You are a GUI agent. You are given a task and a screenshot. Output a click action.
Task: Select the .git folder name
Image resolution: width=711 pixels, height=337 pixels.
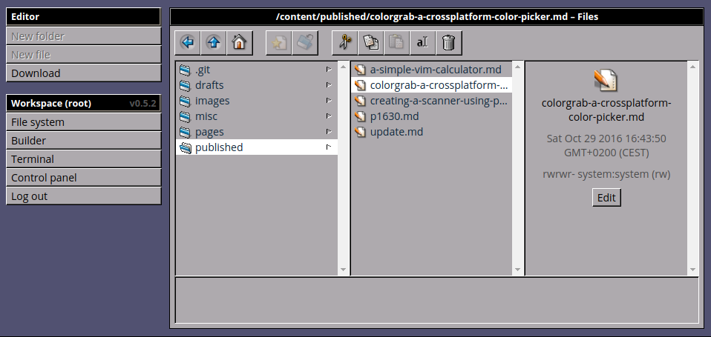(203, 70)
